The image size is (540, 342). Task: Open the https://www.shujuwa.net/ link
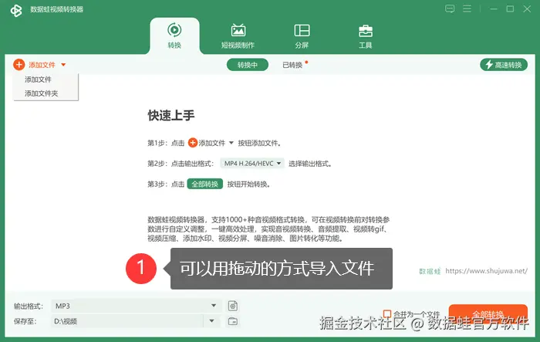(x=486, y=271)
